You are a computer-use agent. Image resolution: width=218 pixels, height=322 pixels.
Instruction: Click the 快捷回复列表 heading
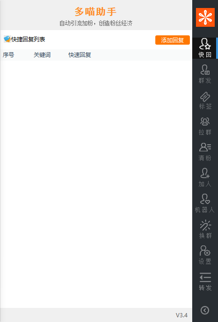click(28, 39)
